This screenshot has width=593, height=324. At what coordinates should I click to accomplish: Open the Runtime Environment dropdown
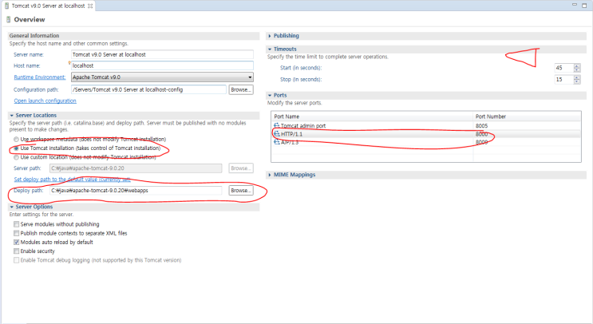point(249,77)
